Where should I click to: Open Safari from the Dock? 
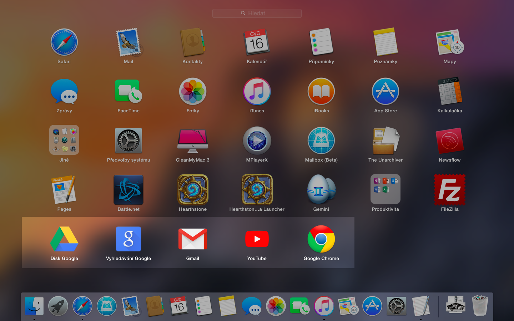pos(82,306)
